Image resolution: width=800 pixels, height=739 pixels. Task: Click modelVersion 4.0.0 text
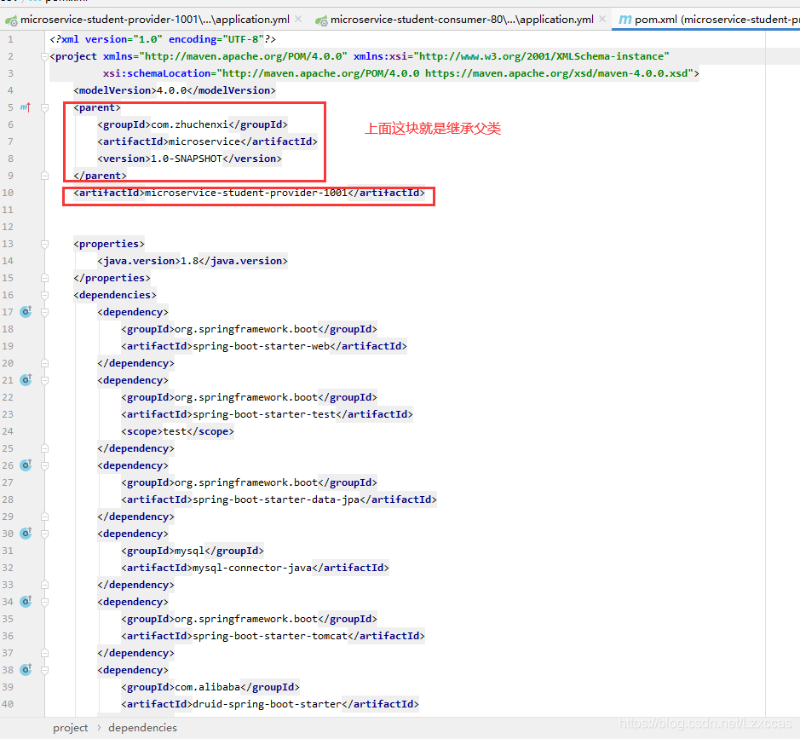pos(171,90)
